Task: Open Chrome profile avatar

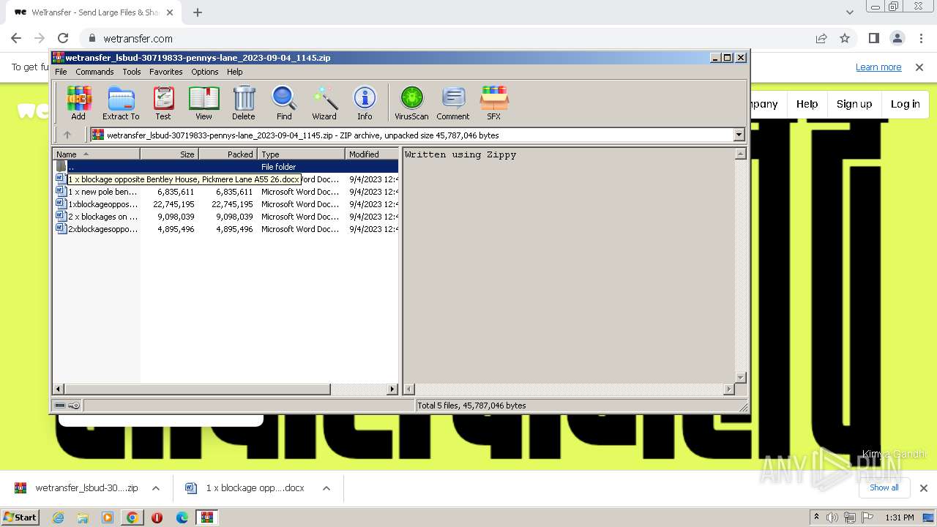Action: point(897,39)
